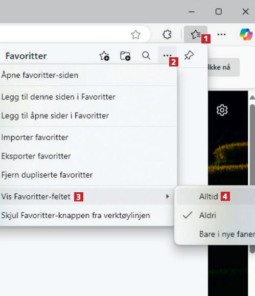Create new favorites folder icon
Image resolution: width=255 pixels, height=296 pixels.
(x=125, y=56)
